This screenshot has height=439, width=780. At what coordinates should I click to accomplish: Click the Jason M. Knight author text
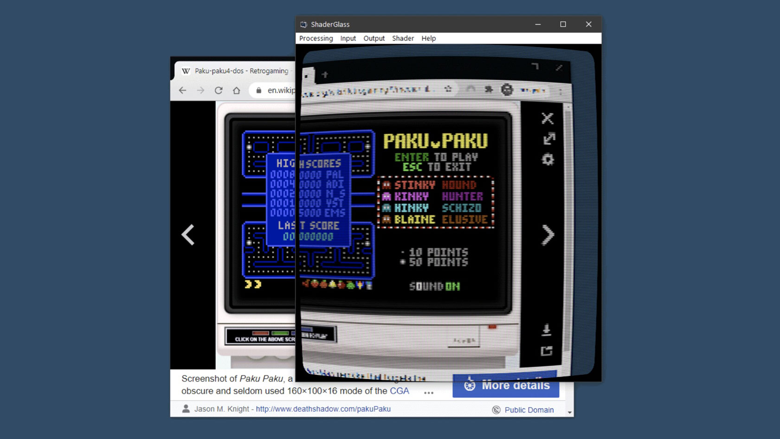222,409
